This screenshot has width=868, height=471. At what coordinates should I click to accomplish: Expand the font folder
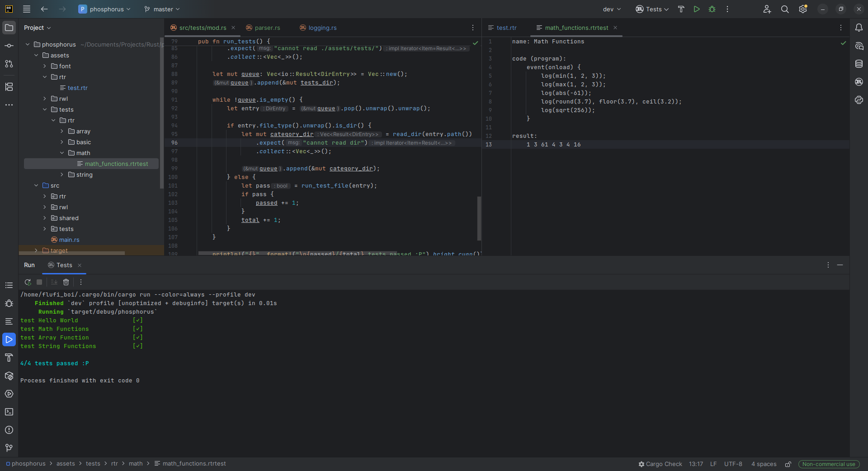(x=45, y=66)
